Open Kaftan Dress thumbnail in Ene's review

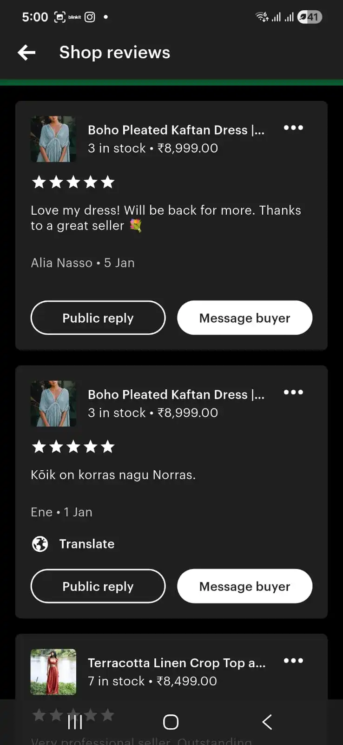53,404
